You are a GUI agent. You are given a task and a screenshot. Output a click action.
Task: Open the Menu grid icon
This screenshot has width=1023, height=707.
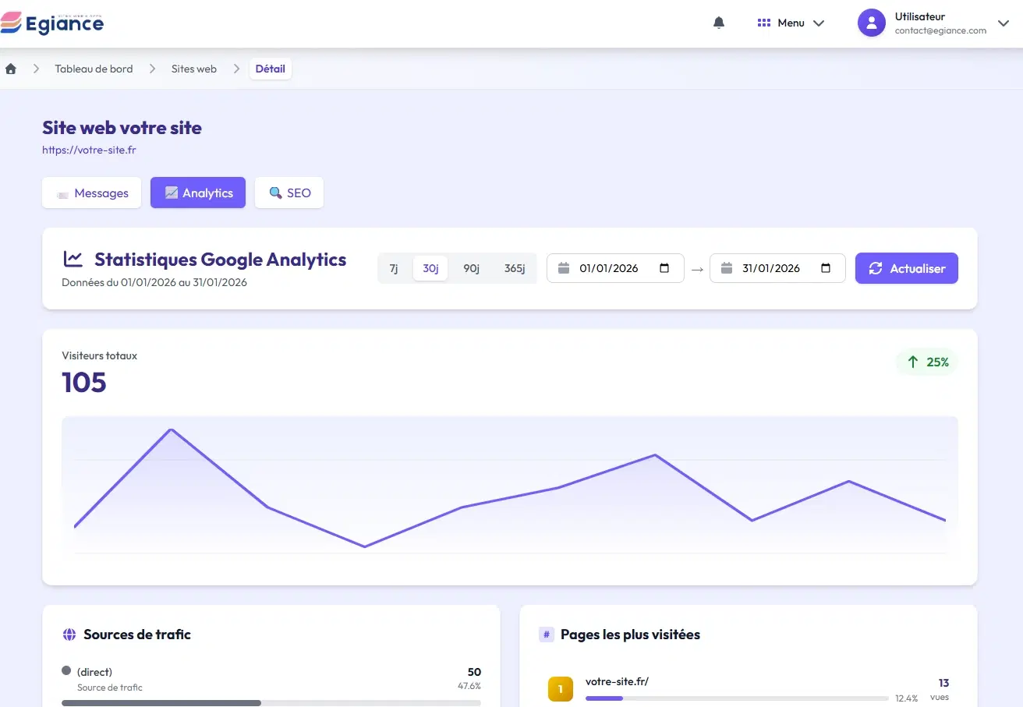[763, 22]
